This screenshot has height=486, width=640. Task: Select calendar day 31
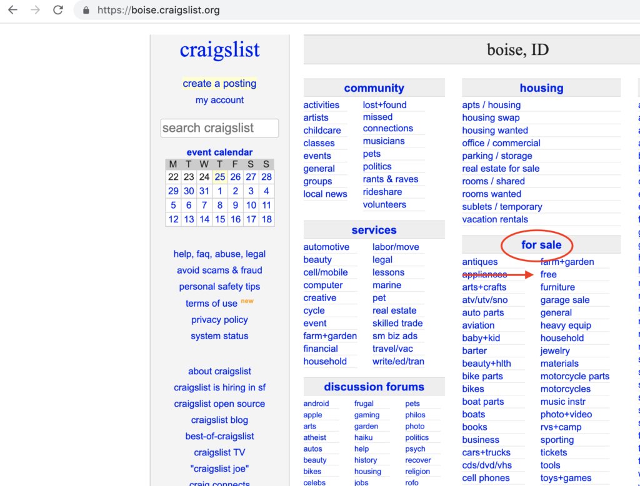pos(204,191)
